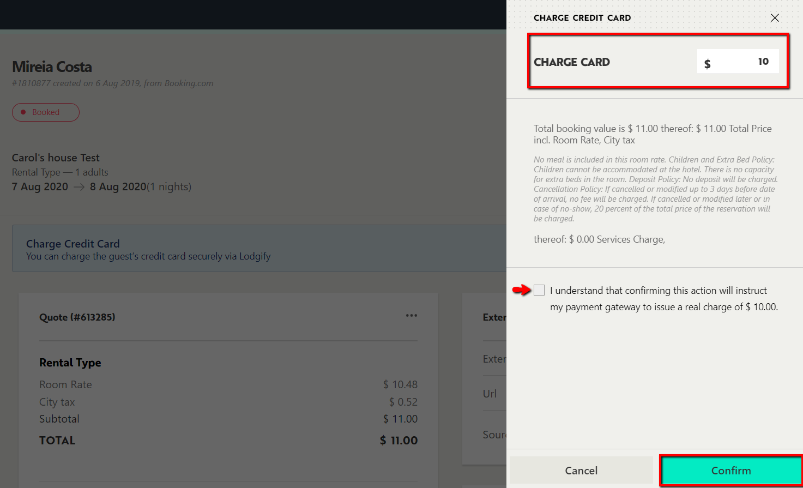
Task: Click the dollar sign currency symbol
Action: [707, 63]
